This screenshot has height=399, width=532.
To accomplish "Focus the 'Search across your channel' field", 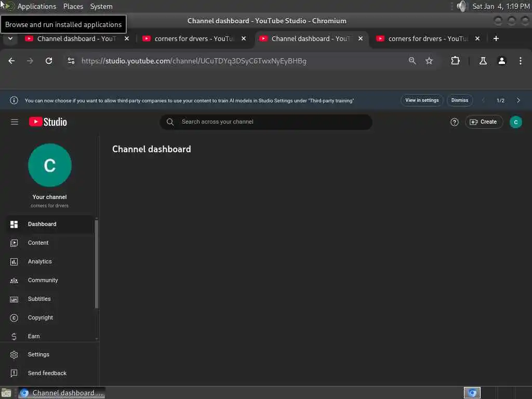I will click(266, 122).
